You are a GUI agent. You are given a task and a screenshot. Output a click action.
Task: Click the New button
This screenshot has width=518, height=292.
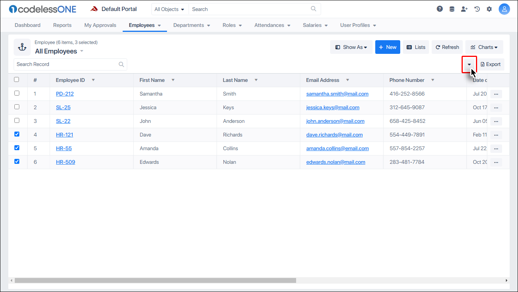(387, 47)
